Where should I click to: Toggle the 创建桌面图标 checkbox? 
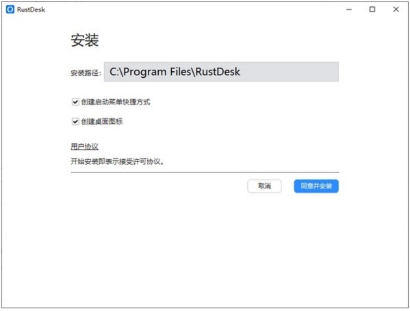75,122
